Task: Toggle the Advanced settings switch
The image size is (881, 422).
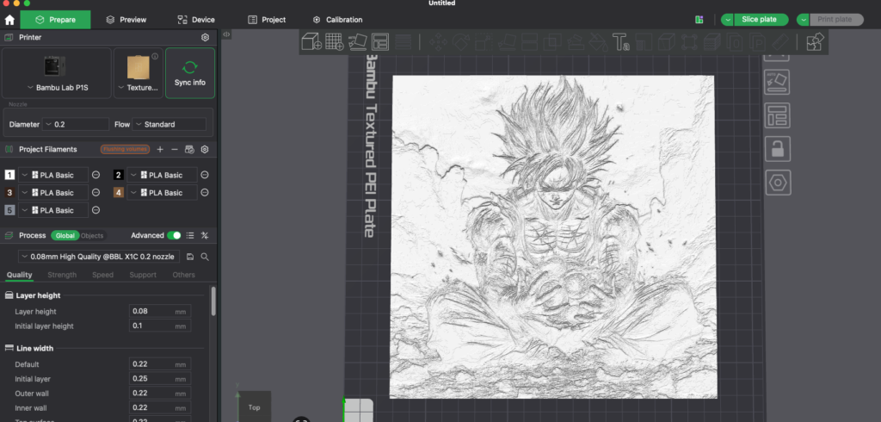Action: point(175,235)
